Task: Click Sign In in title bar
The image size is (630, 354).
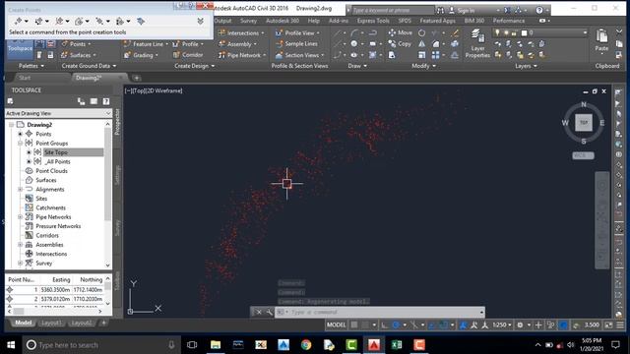Action: point(466,11)
